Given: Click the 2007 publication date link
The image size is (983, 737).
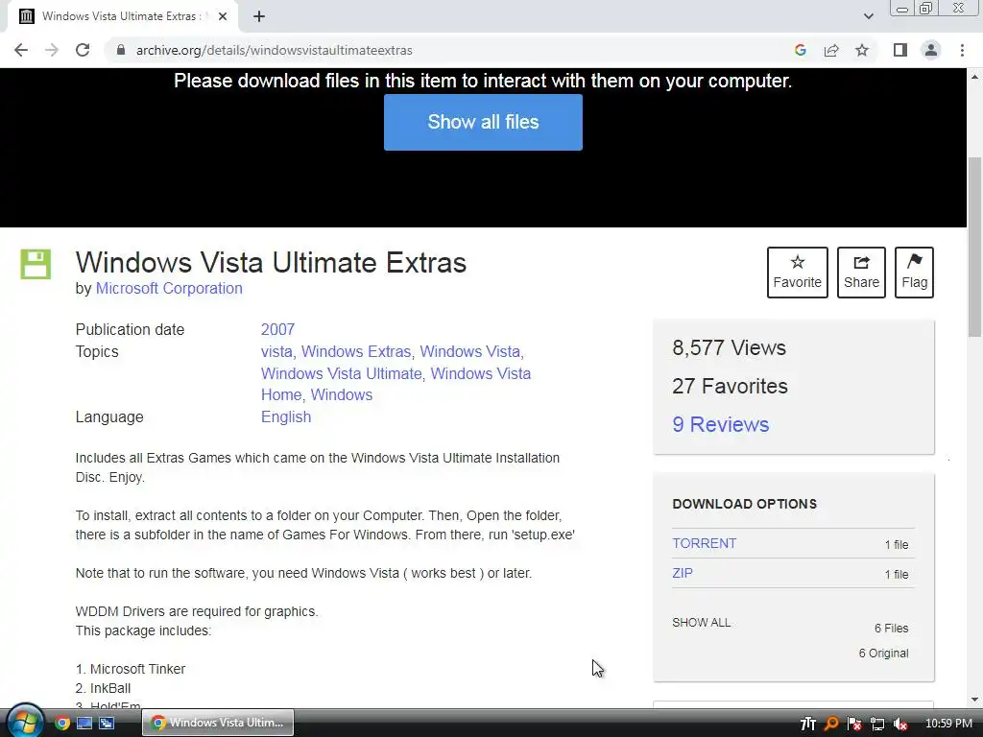Looking at the screenshot, I should 277,330.
